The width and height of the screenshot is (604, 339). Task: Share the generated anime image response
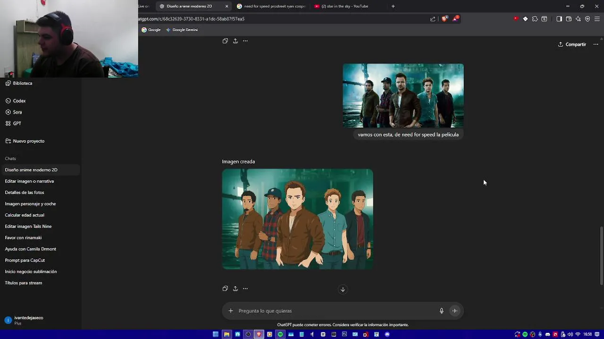[x=235, y=289]
